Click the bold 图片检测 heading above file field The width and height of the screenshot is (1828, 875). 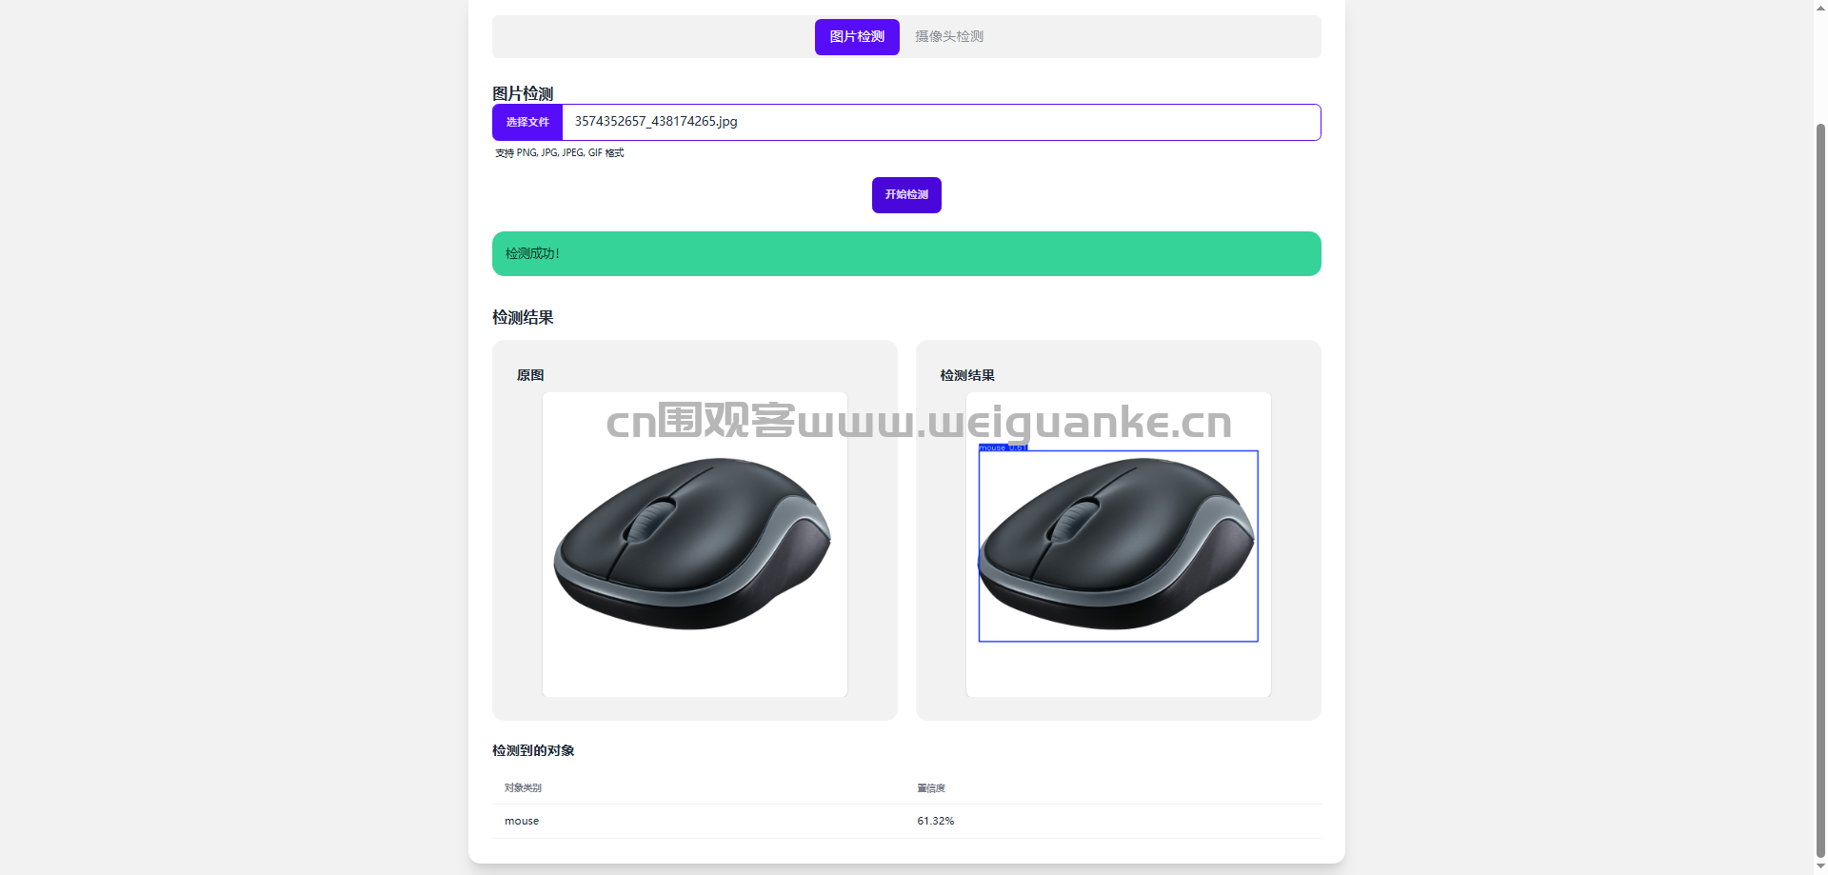click(523, 93)
